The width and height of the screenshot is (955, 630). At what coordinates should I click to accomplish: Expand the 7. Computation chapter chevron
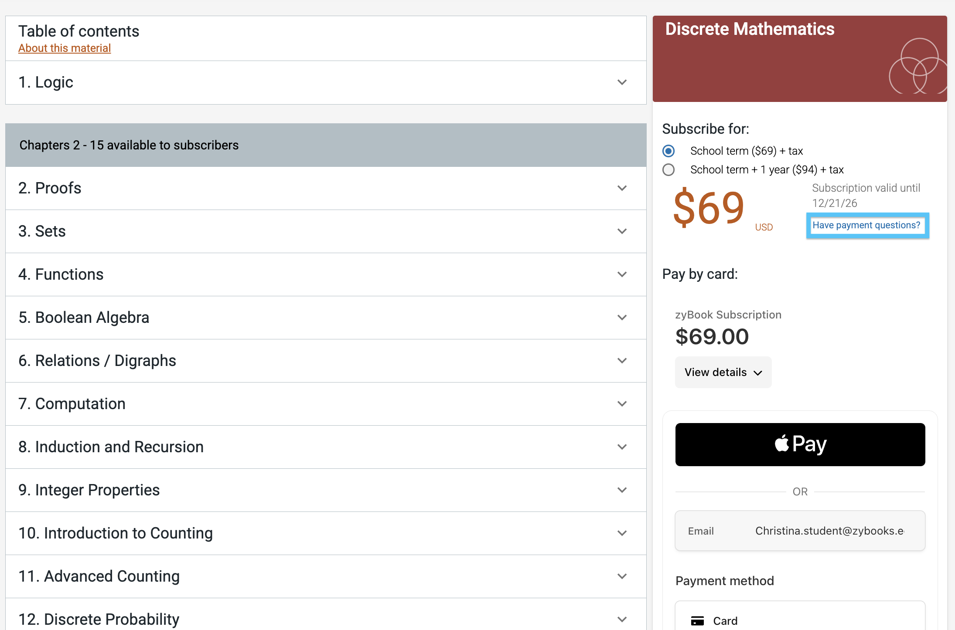[x=622, y=404]
